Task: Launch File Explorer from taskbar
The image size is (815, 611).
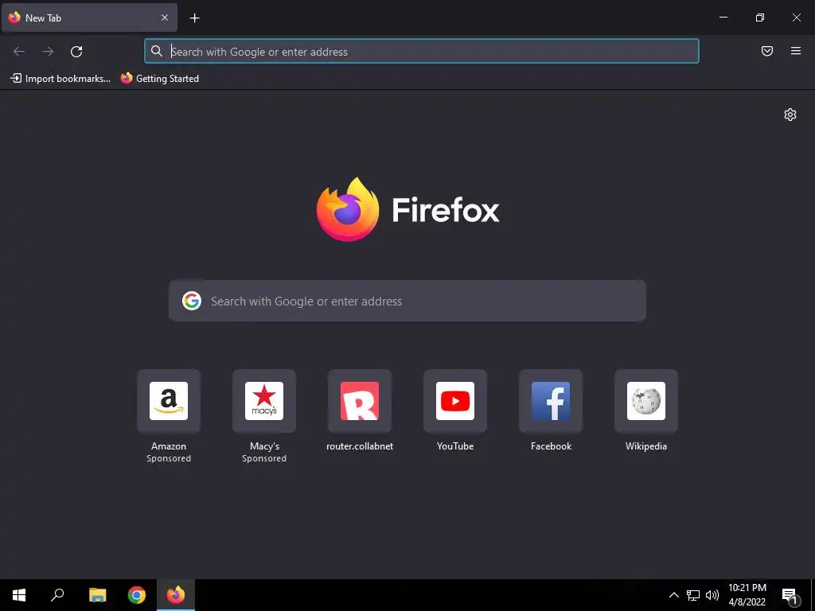Action: pyautogui.click(x=97, y=595)
